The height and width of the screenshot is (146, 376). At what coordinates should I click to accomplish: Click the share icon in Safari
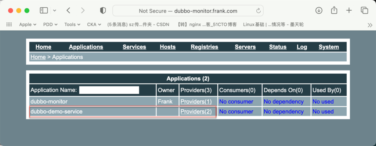pyautogui.click(x=334, y=10)
